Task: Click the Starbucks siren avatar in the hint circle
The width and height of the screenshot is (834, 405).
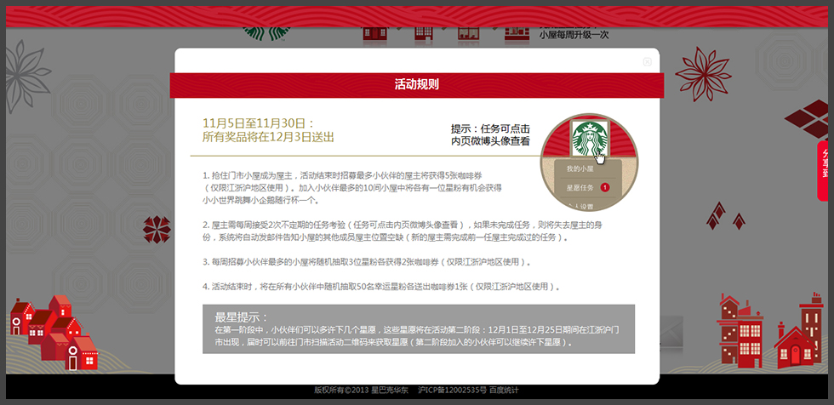Action: (x=588, y=138)
